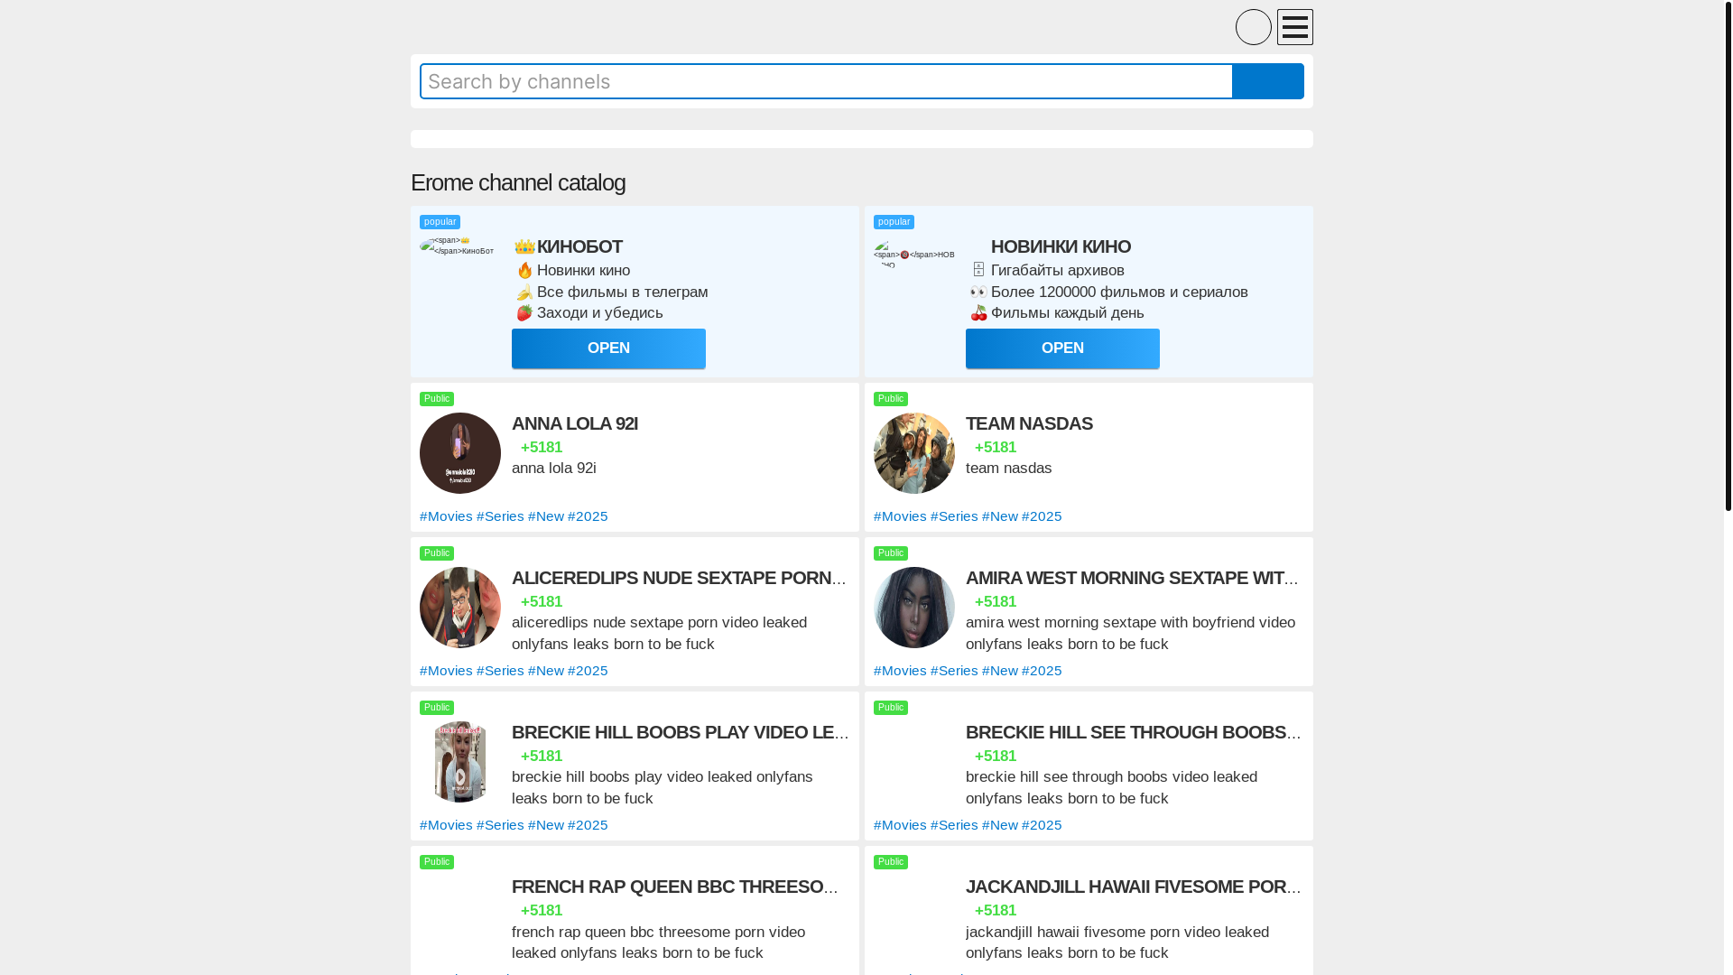
Task: Click the Anna Lola 92i avatar
Action: 460,453
